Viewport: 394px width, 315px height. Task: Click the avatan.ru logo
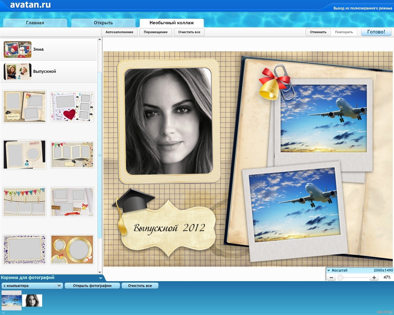tap(30, 5)
